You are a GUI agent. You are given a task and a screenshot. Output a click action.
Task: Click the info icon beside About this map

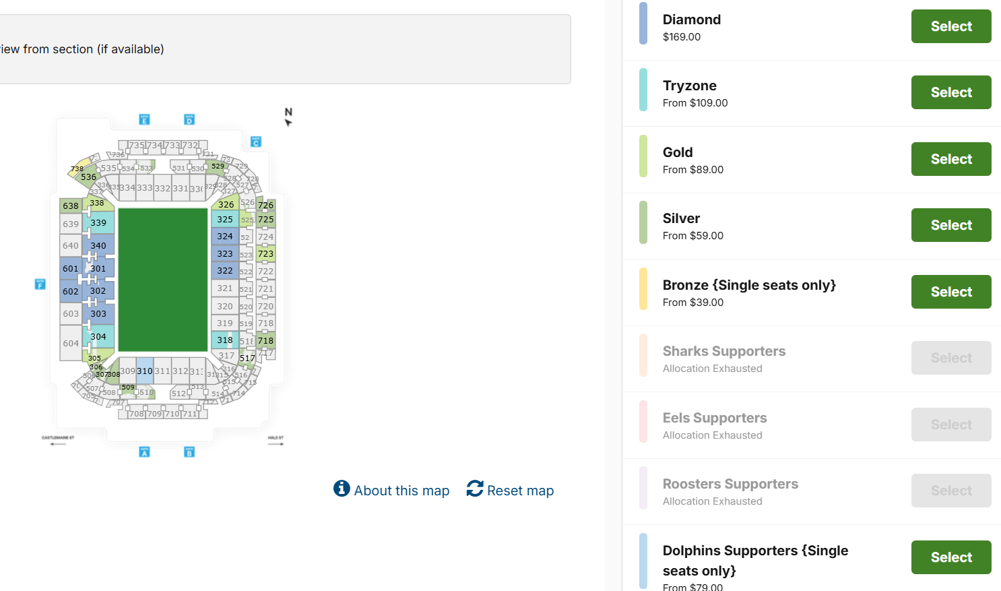(x=342, y=489)
